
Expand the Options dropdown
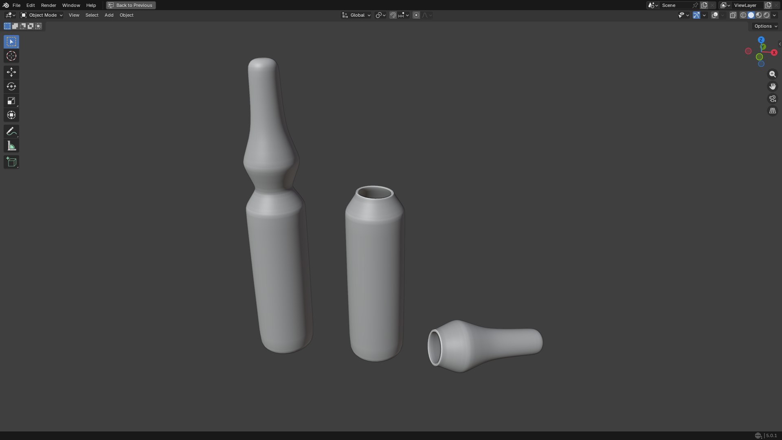pos(765,26)
